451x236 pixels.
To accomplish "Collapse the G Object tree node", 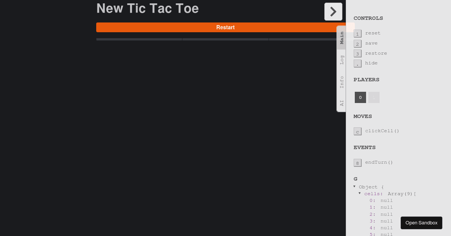I will tap(354, 187).
